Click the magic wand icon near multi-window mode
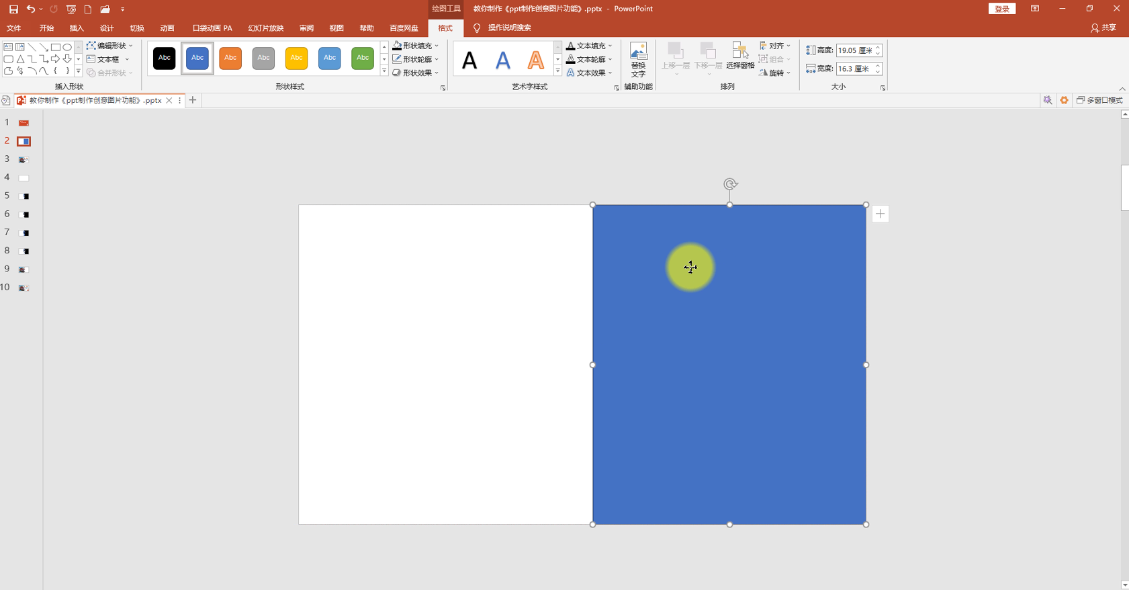The width and height of the screenshot is (1129, 590). pyautogui.click(x=1048, y=100)
